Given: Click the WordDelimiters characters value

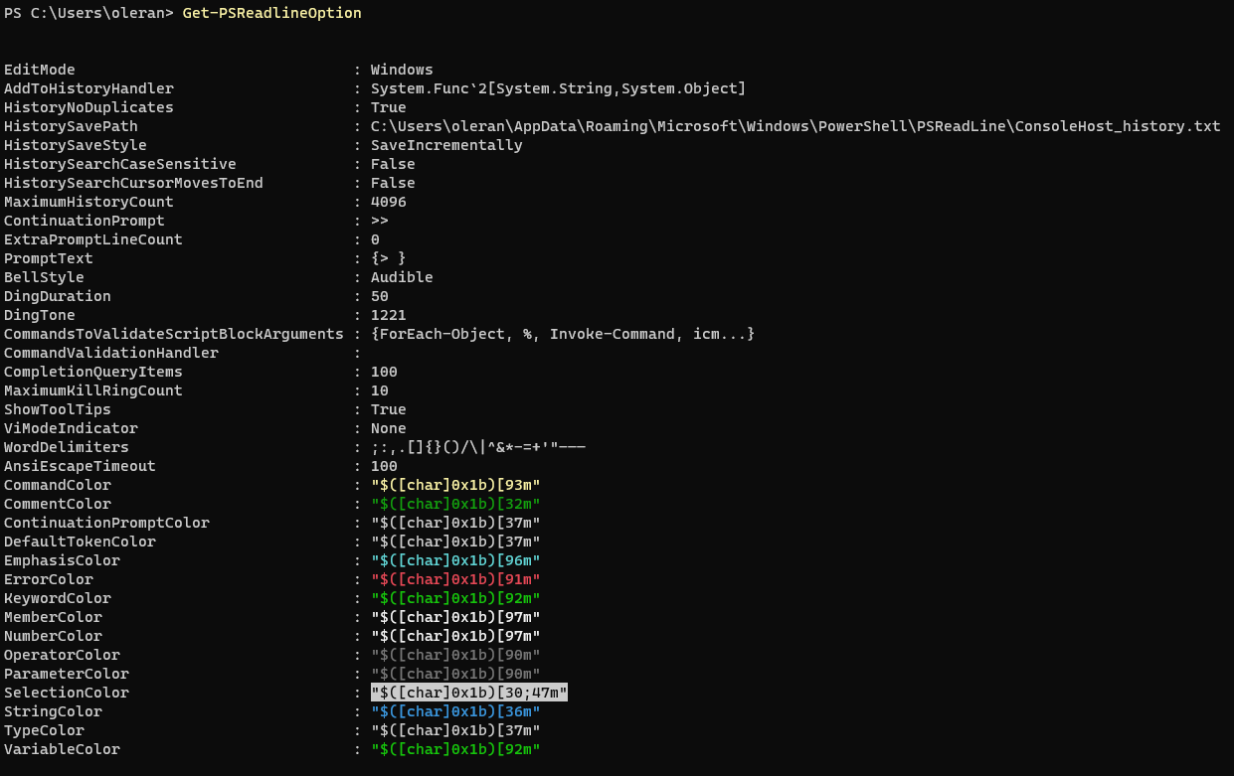Looking at the screenshot, I should tap(477, 447).
